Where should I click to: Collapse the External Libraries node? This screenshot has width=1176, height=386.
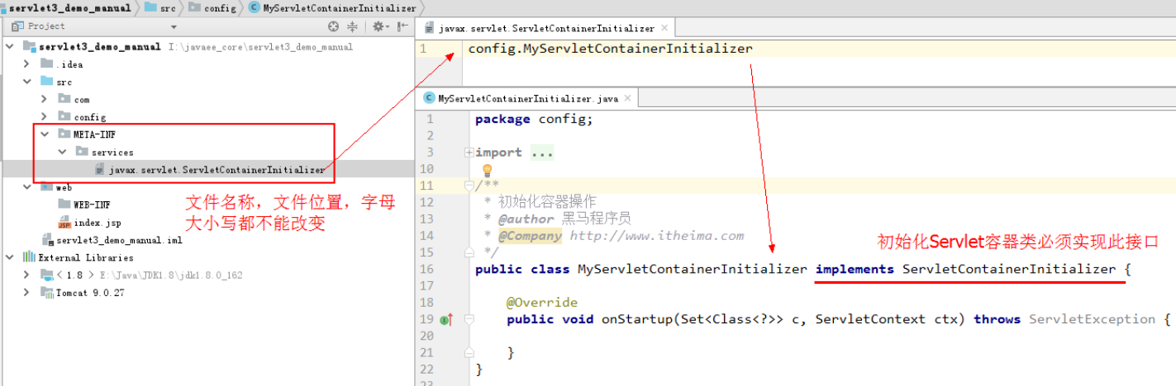point(10,257)
